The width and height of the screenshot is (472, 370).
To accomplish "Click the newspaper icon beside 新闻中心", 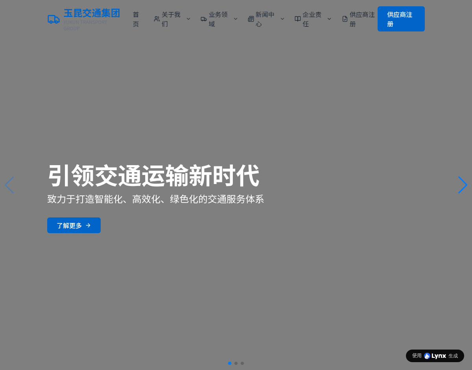I will point(251,19).
